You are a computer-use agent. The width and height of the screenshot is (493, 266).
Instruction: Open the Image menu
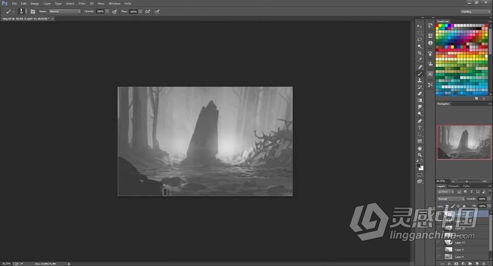click(x=35, y=4)
